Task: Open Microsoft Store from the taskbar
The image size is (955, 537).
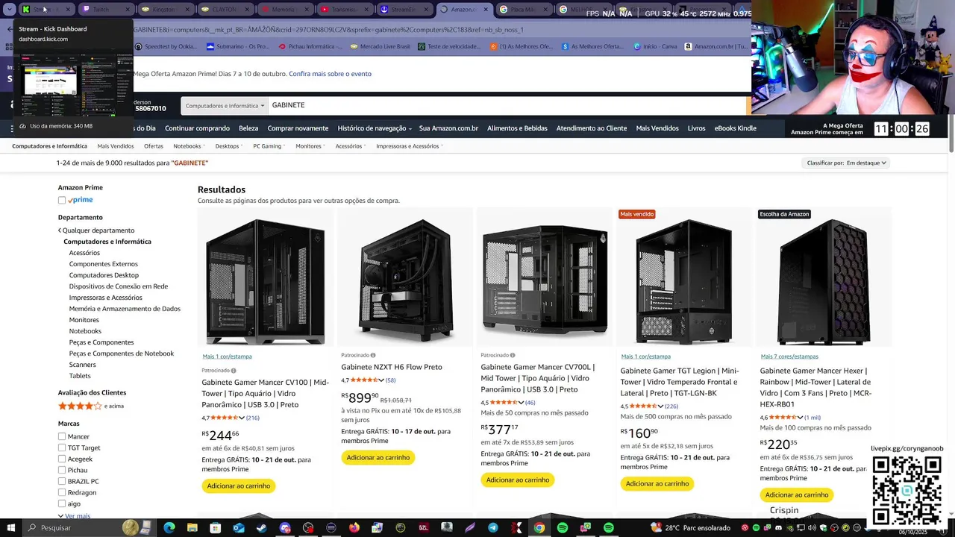Action: pyautogui.click(x=215, y=528)
